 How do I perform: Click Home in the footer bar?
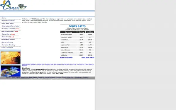click(8, 77)
